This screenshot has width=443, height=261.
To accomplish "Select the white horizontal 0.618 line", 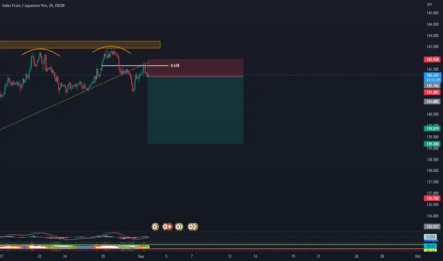I will click(135, 65).
